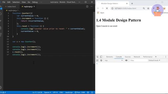Create a live expression with eye icon
This screenshot has width=168, height=94.
pyautogui.click(x=126, y=60)
